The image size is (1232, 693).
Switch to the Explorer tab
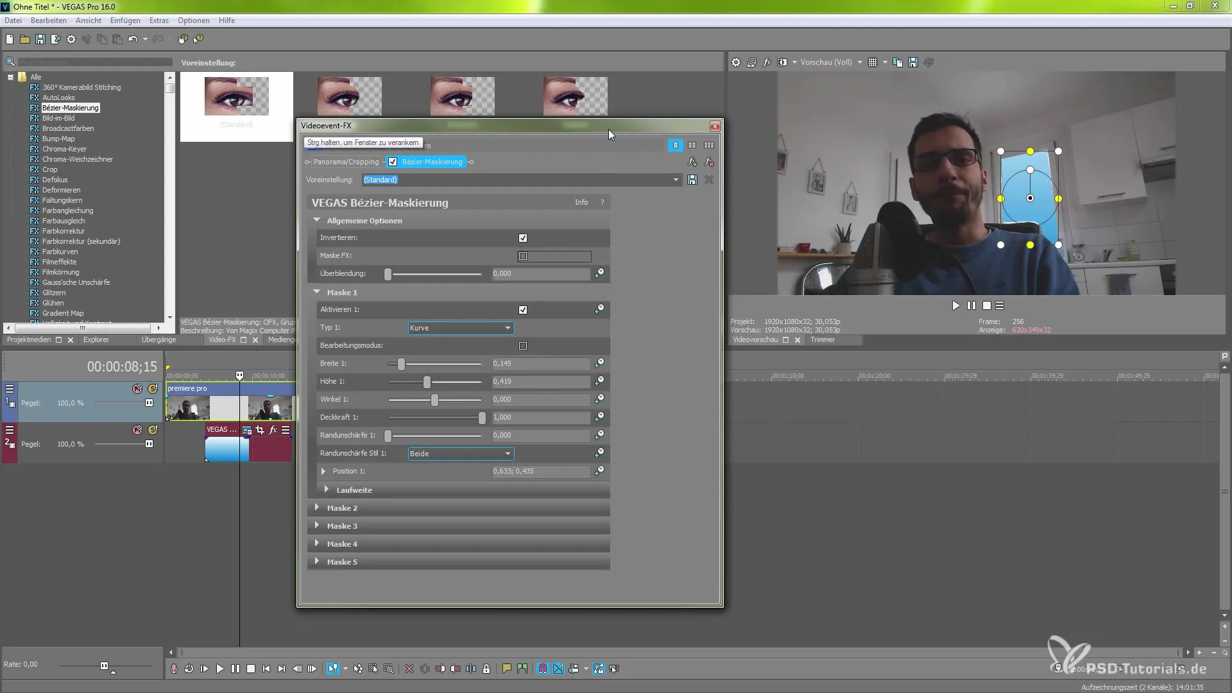[96, 340]
